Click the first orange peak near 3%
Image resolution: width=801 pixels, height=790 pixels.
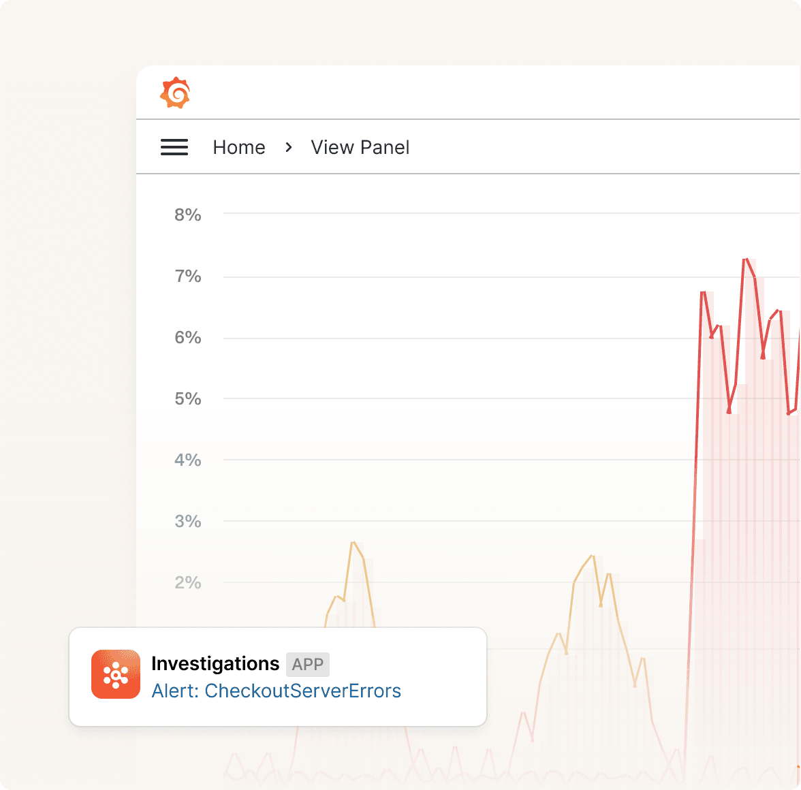pos(353,542)
